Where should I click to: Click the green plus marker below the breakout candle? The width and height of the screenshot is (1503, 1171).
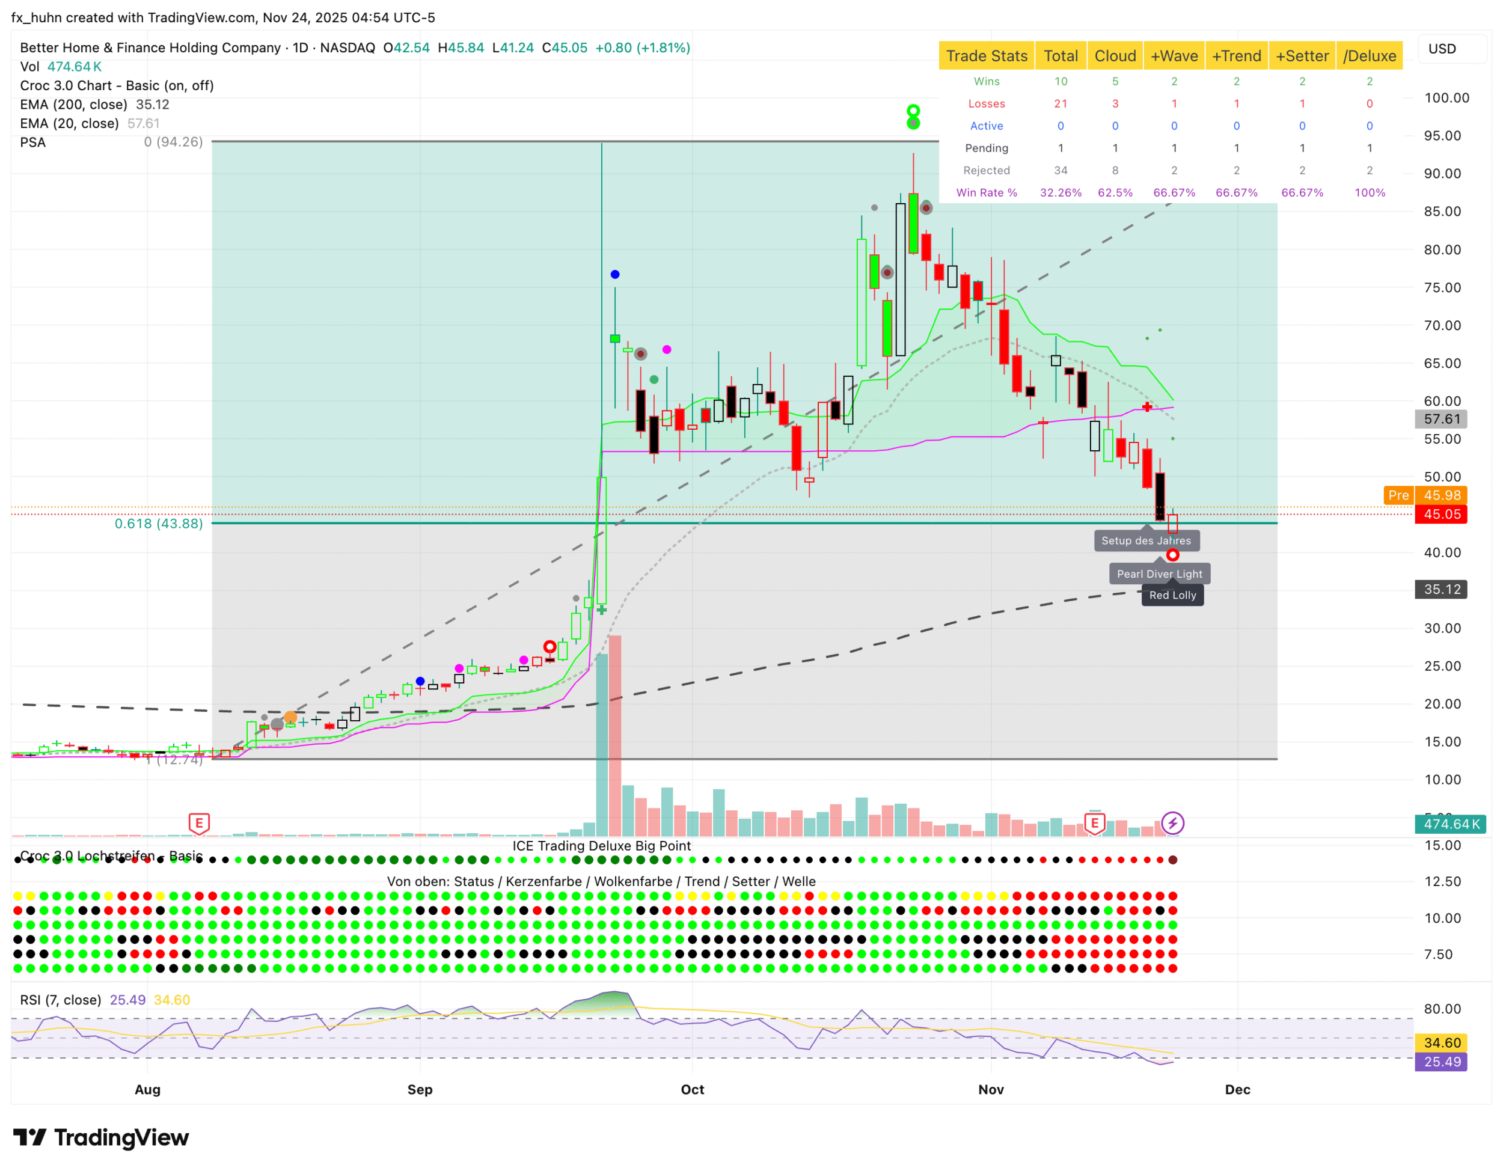(601, 610)
